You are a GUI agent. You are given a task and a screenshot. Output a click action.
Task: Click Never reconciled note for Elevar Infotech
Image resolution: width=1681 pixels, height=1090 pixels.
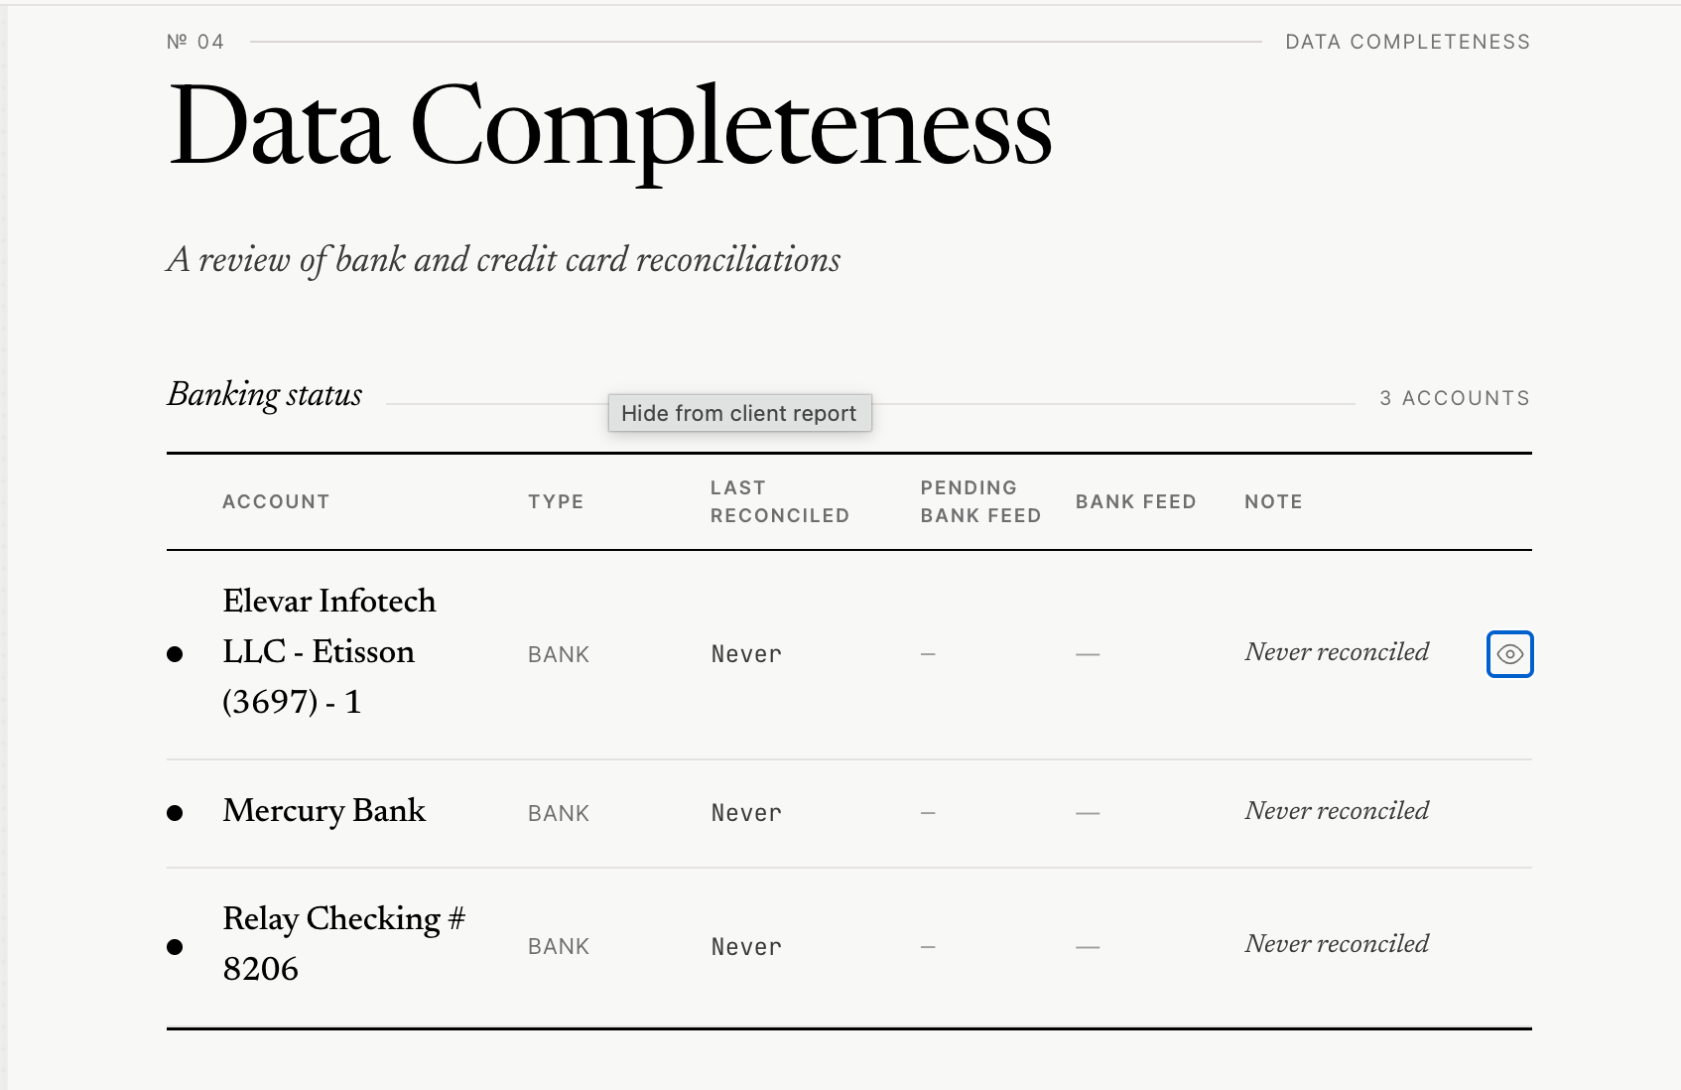coord(1337,652)
